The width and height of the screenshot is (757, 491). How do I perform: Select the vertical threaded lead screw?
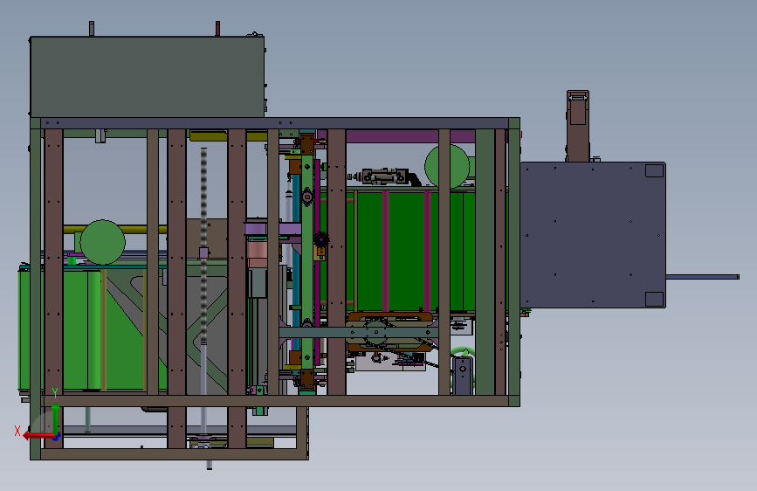pyautogui.click(x=203, y=246)
